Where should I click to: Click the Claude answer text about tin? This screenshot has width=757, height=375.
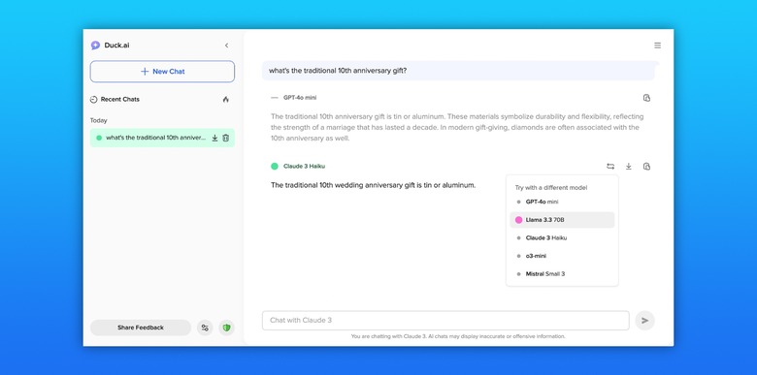tap(374, 185)
